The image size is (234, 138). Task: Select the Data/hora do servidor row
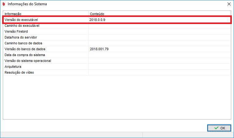tap(21, 37)
